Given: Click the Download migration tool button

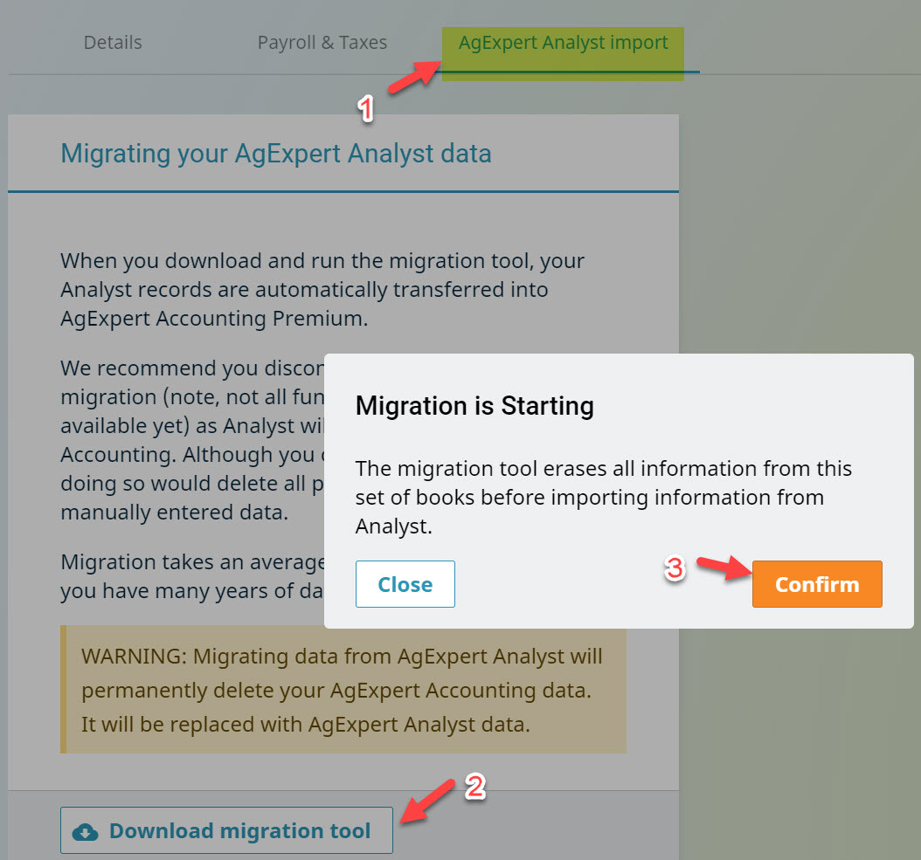Looking at the screenshot, I should point(226,830).
